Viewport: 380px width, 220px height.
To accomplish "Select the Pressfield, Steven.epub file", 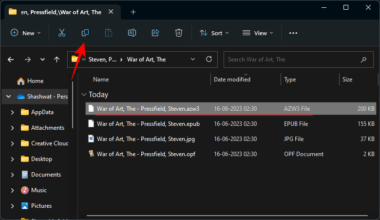I will (148, 124).
